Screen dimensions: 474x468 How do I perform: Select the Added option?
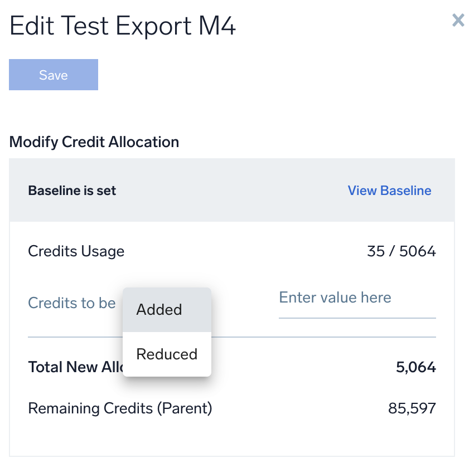[x=159, y=310]
